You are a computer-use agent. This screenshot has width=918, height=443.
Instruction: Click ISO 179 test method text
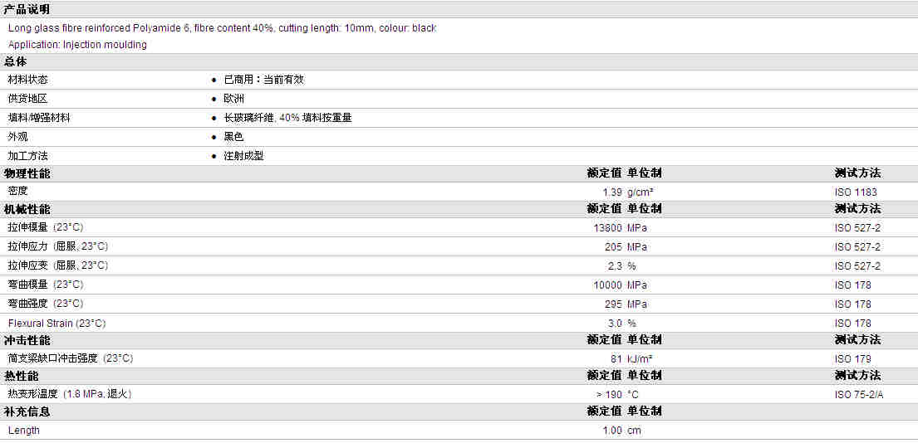click(853, 359)
